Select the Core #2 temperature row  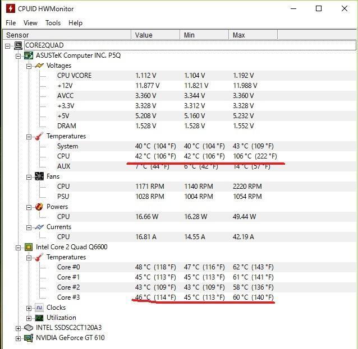(206, 287)
